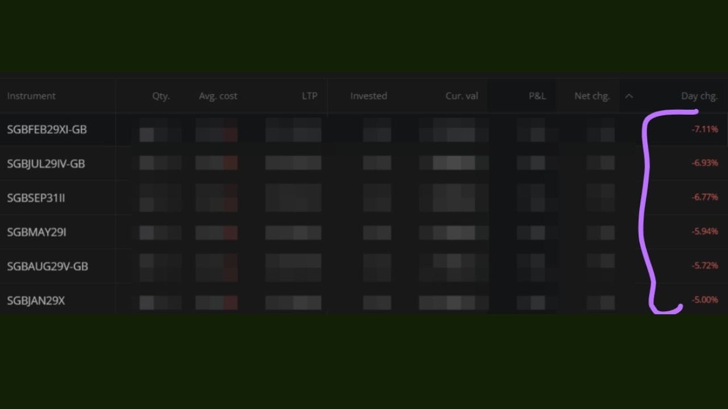Open the SGBJUL29IV-GB holding
728x409 pixels.
coord(45,164)
